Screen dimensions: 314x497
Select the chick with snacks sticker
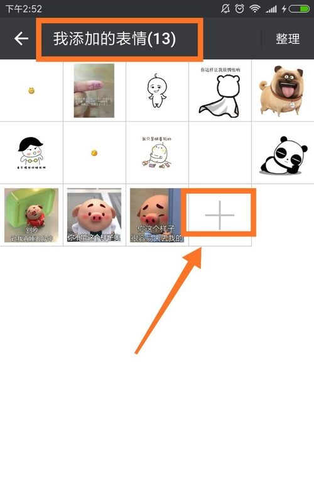(x=156, y=153)
